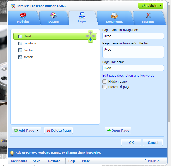Click the Settings tools icon
This screenshot has width=171, height=166.
pos(149,15)
